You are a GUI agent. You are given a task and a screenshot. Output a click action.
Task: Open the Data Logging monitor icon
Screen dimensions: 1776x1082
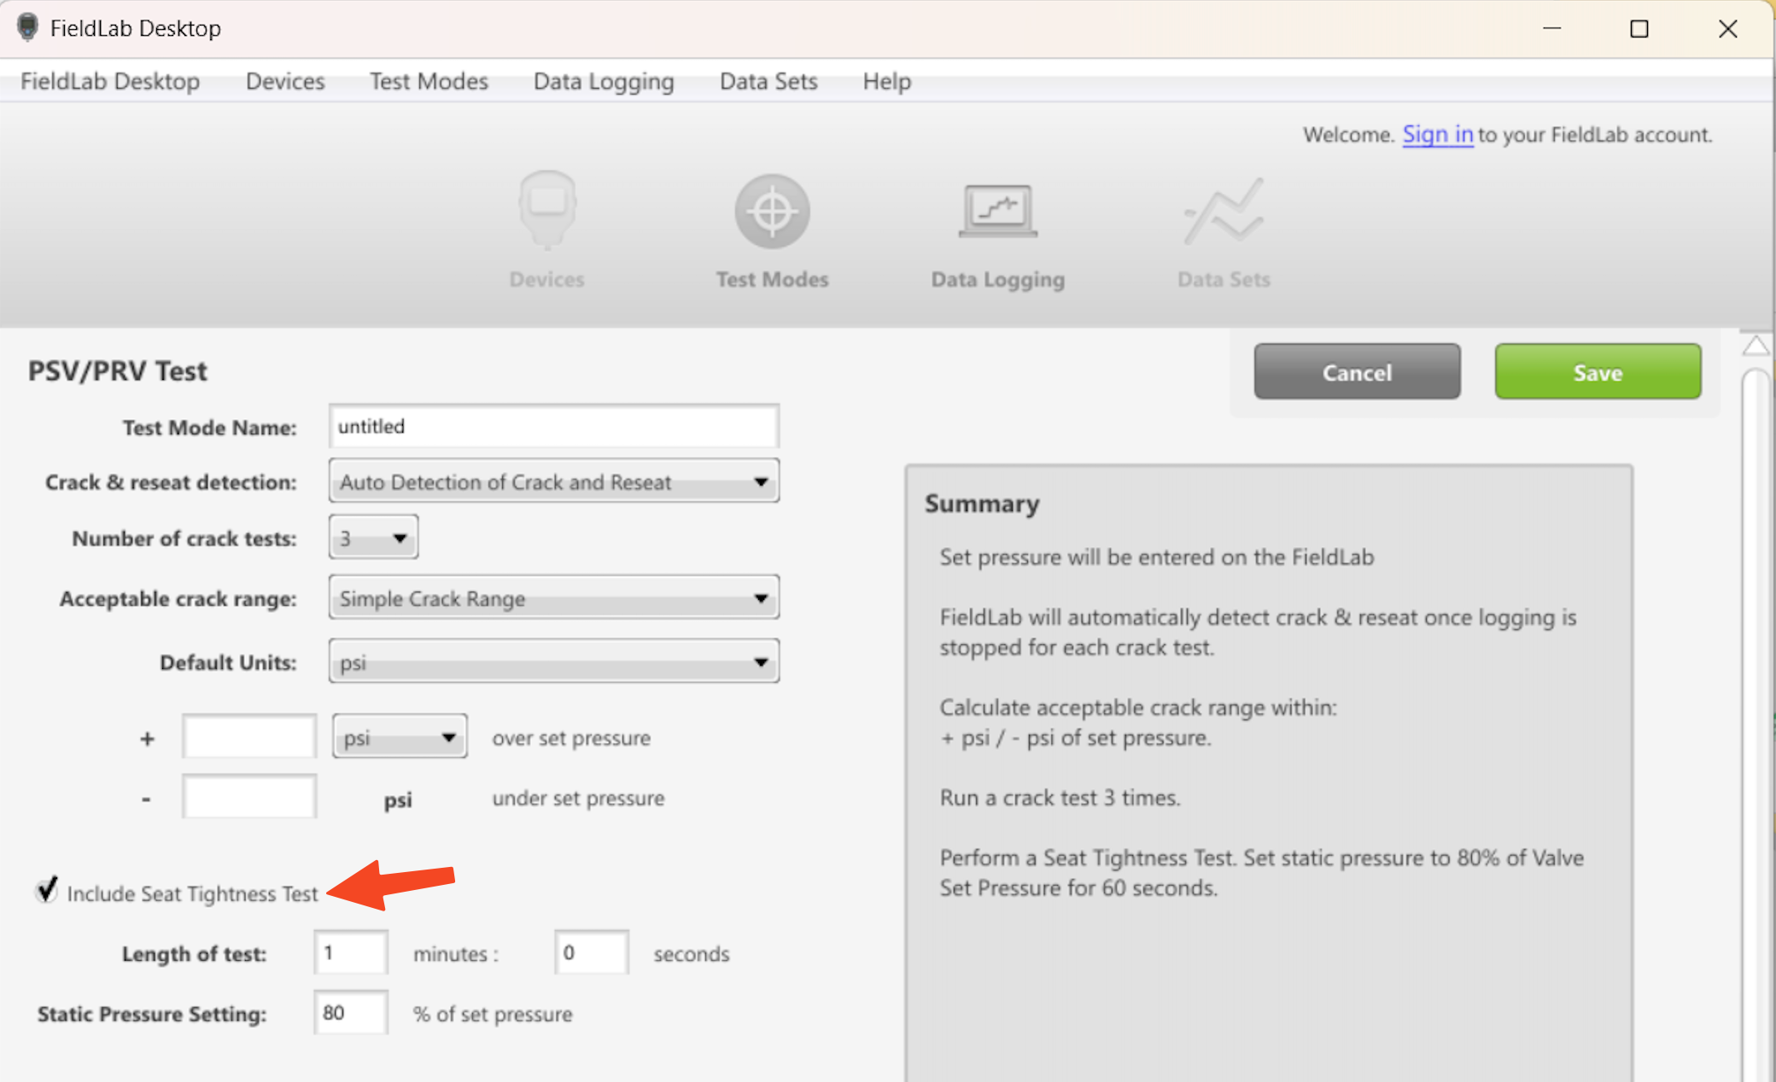998,211
